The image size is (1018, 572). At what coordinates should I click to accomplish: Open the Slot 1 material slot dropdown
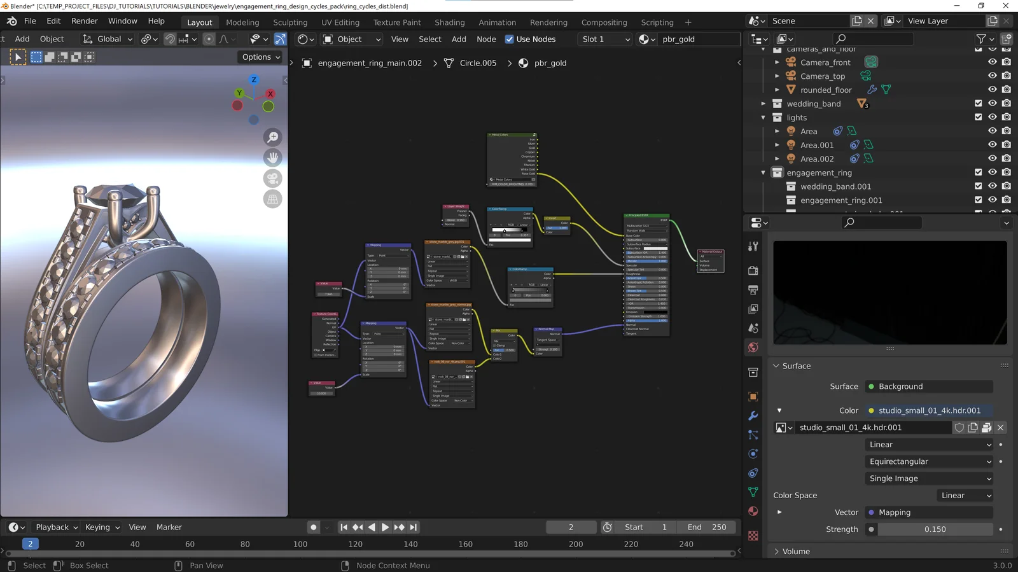point(606,39)
